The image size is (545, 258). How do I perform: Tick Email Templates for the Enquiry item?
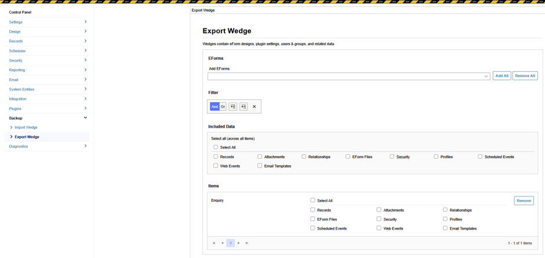(x=445, y=228)
